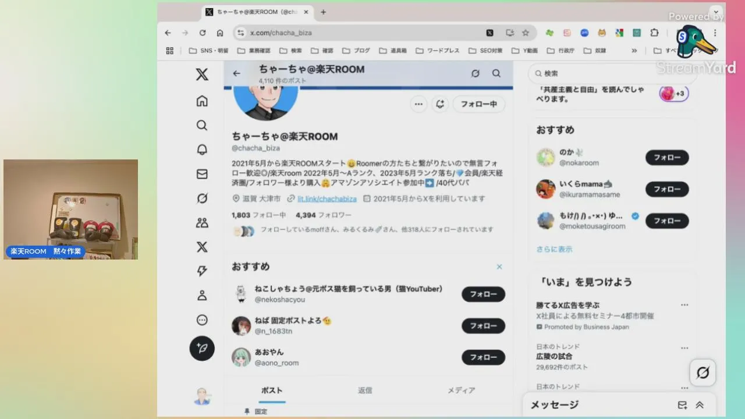Screen dimensions: 745x419
Task: Open Grok icon in left sidebar
Action: tap(202, 198)
